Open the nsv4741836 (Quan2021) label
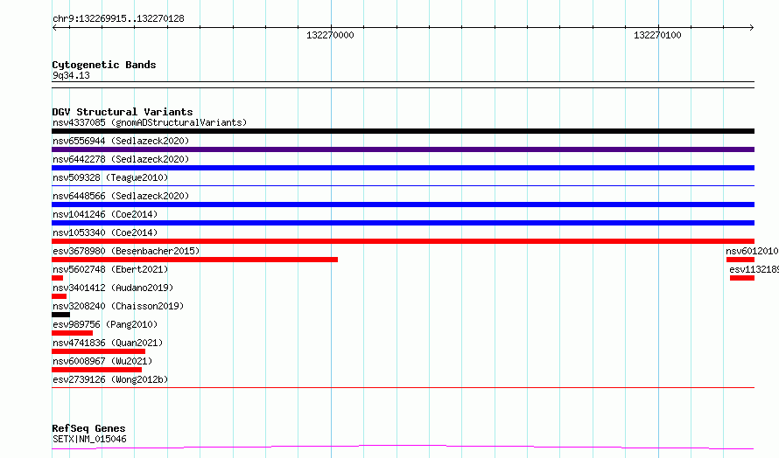The image size is (779, 458). [108, 343]
